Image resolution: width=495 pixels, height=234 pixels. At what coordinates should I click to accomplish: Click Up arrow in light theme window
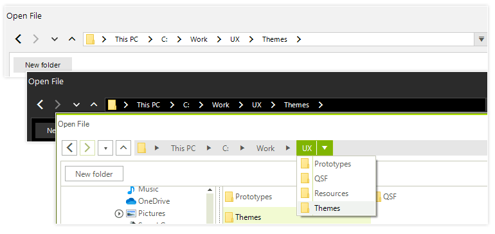pyautogui.click(x=72, y=39)
